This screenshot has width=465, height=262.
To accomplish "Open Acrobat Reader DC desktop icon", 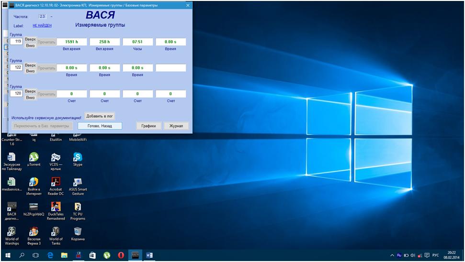I will point(56,182).
